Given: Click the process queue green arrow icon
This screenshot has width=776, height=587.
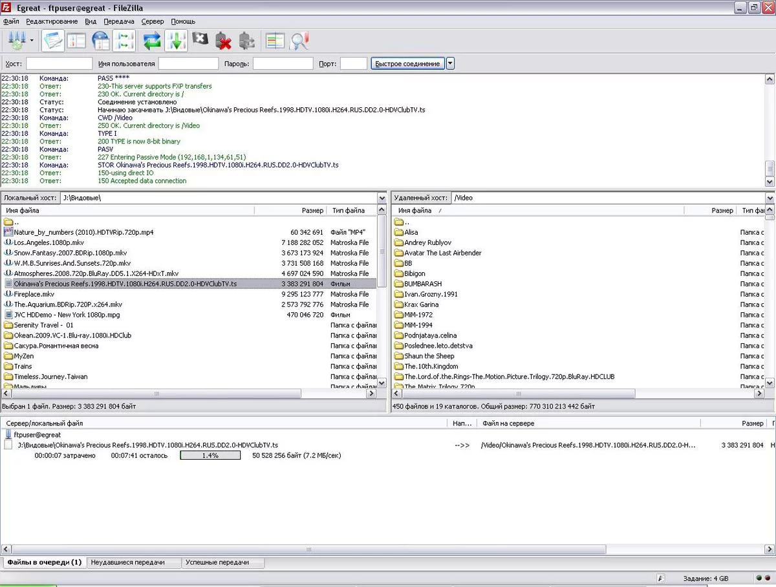Looking at the screenshot, I should point(176,41).
